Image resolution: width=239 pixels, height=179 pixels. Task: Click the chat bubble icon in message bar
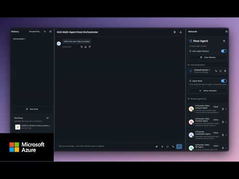point(168,147)
